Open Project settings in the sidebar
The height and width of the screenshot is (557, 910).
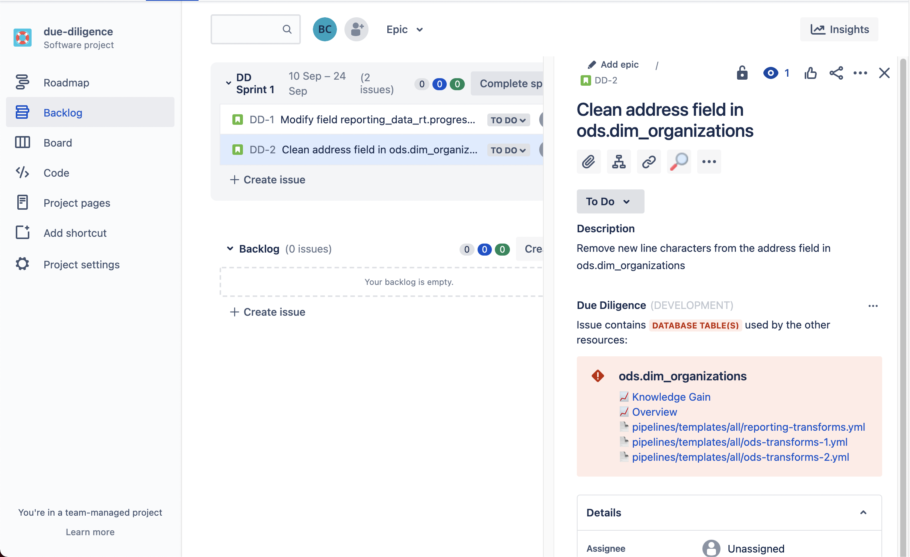(x=81, y=265)
